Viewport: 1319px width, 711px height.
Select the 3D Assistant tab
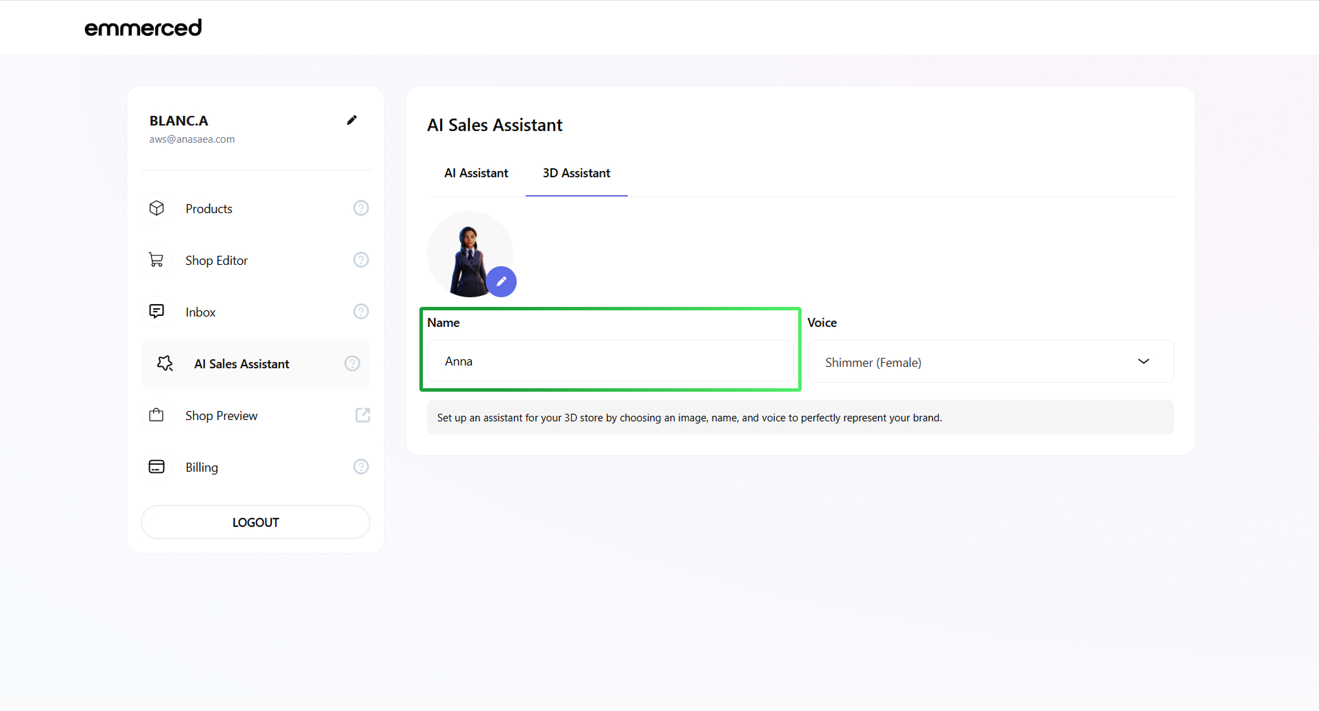(x=576, y=173)
